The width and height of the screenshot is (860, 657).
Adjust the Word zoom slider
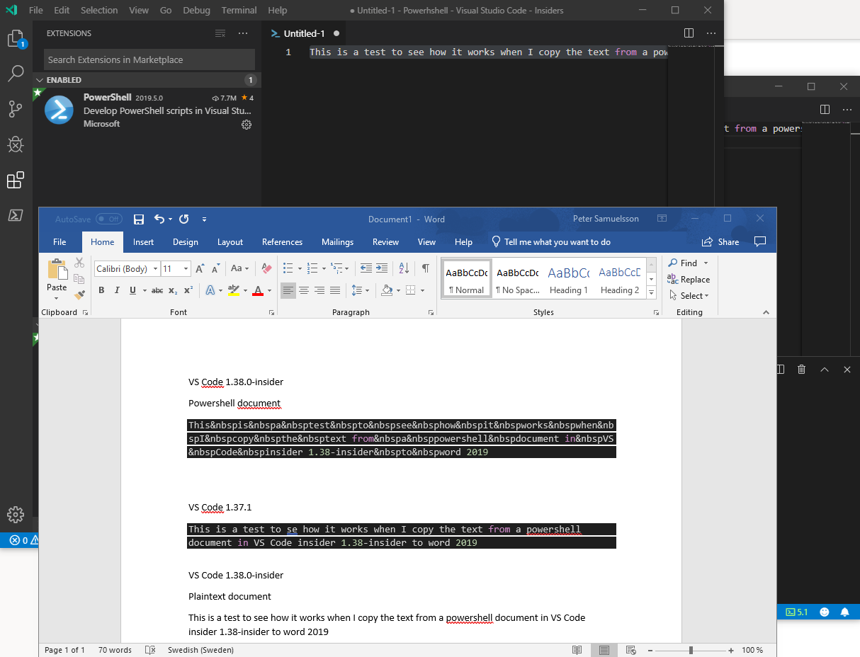pyautogui.click(x=691, y=650)
